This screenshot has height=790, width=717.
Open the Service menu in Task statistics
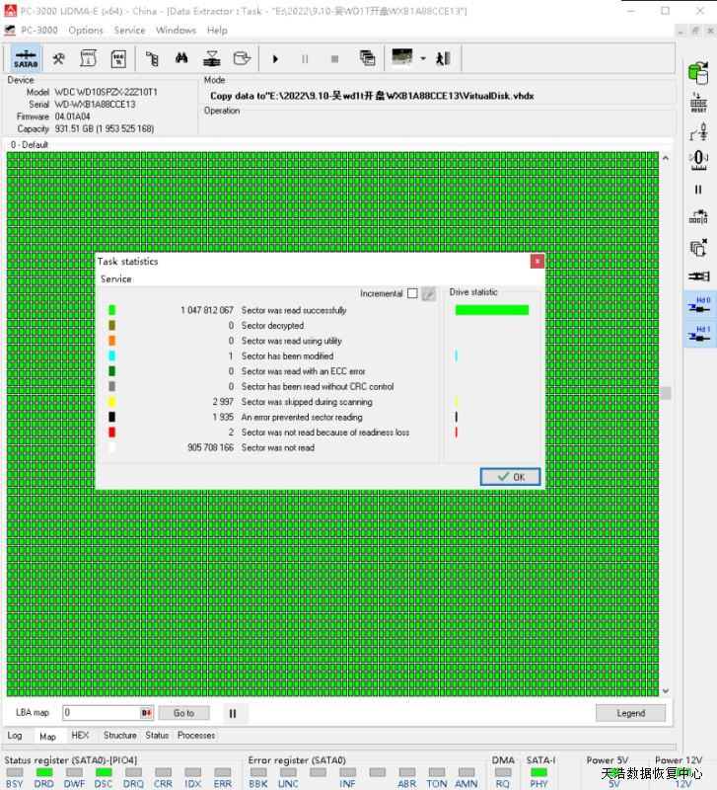click(115, 279)
